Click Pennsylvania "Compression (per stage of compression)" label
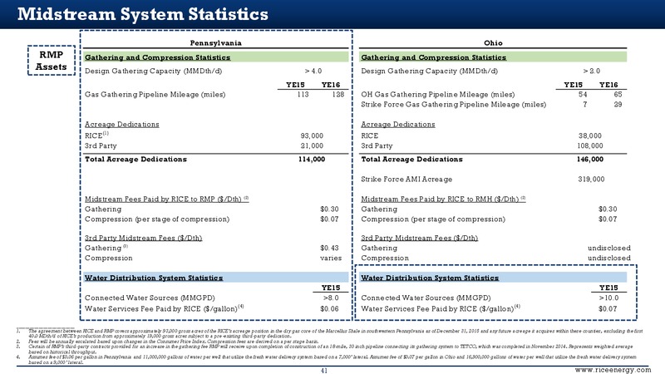665x374 pixels. click(157, 219)
